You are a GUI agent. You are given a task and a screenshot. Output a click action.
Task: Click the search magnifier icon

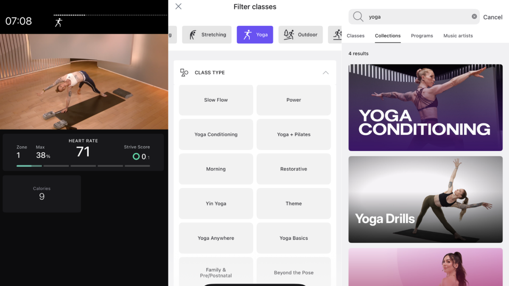358,17
